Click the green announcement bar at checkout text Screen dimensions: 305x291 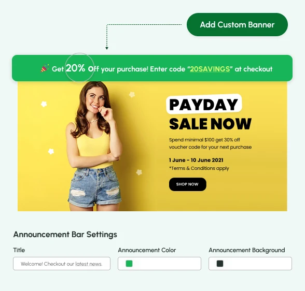pyautogui.click(x=254, y=69)
